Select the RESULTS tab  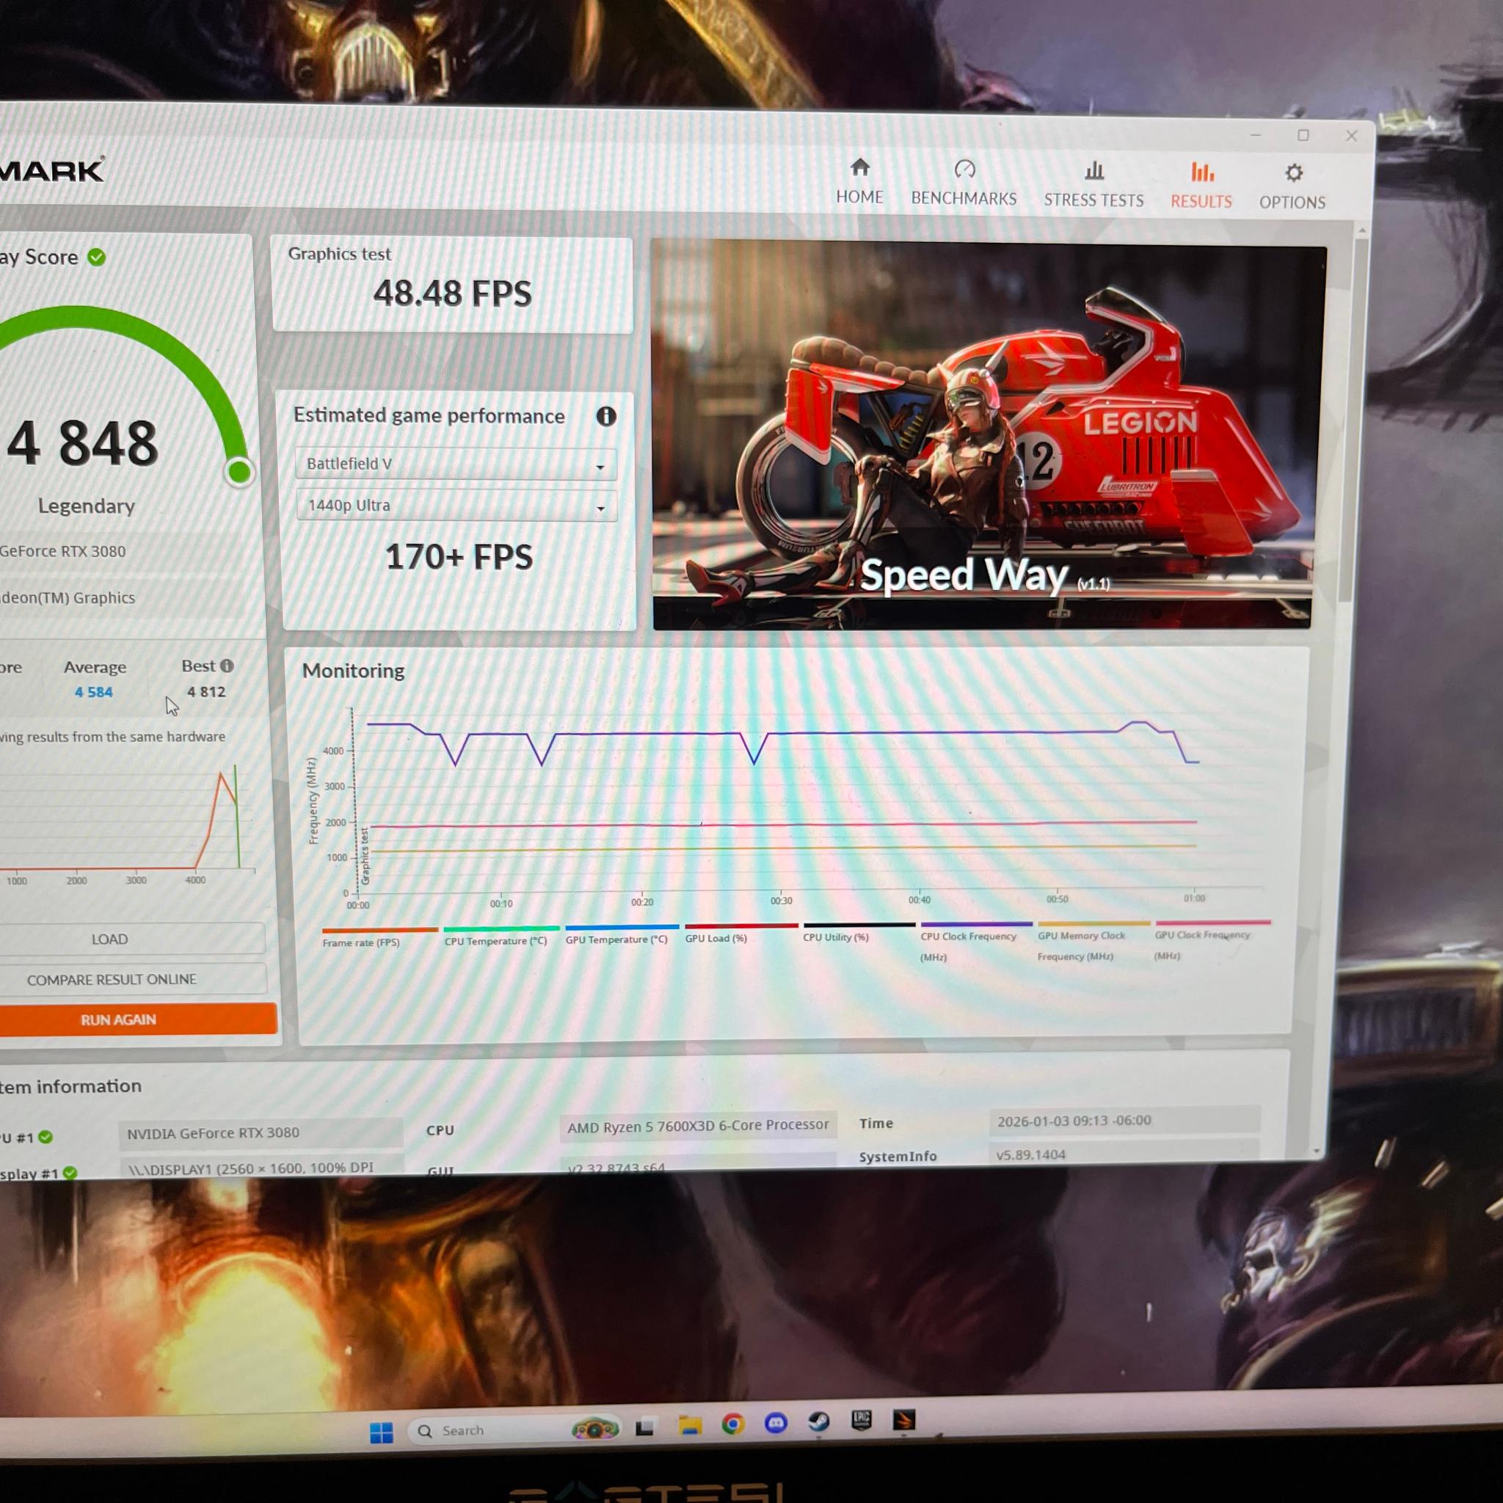coord(1201,185)
